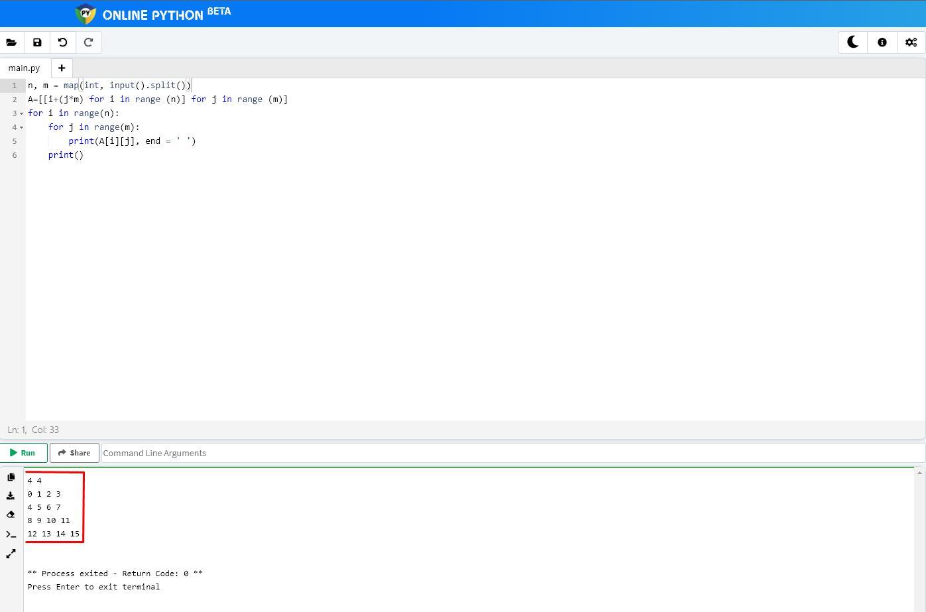
Task: Expand the terminal to fullscreen
Action: click(x=11, y=554)
